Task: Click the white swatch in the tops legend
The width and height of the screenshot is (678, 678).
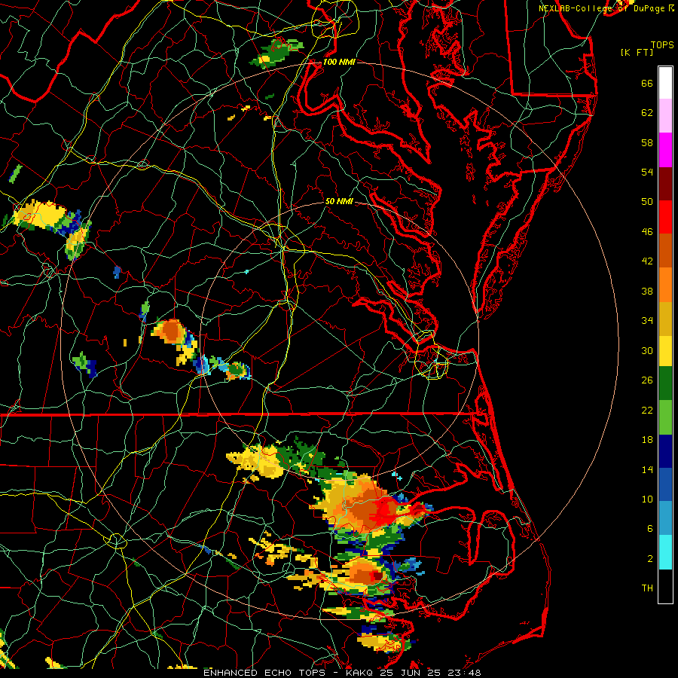Action: point(665,83)
